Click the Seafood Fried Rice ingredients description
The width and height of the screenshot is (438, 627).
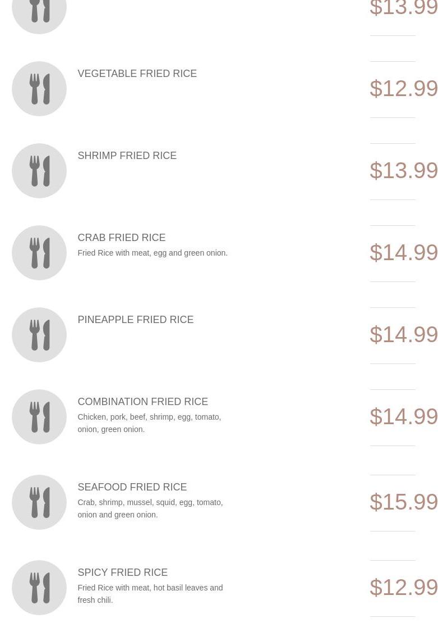coord(150,508)
